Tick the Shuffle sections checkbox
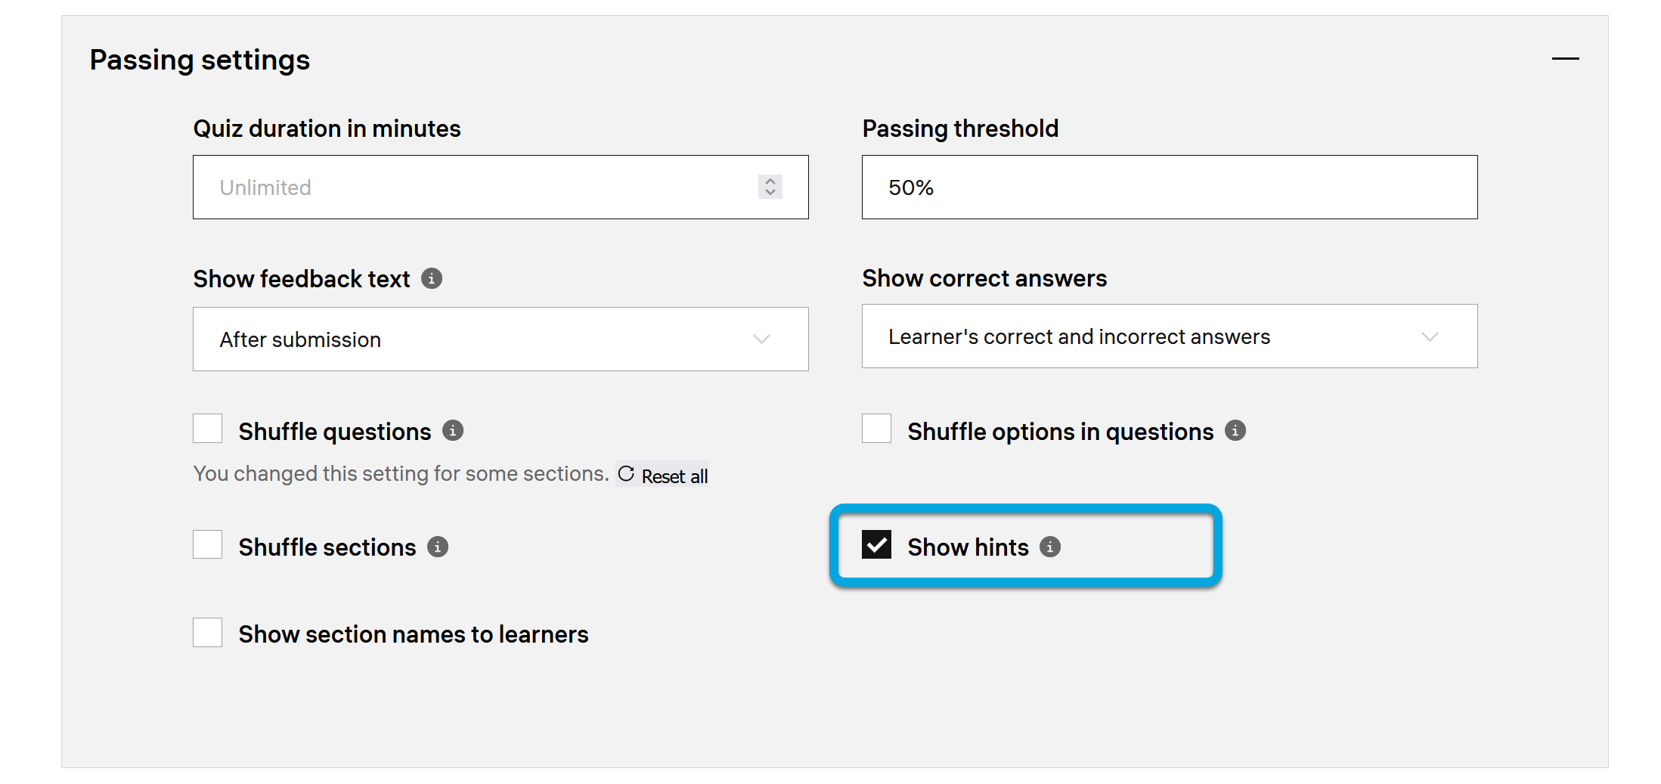The width and height of the screenshot is (1661, 784). [208, 544]
